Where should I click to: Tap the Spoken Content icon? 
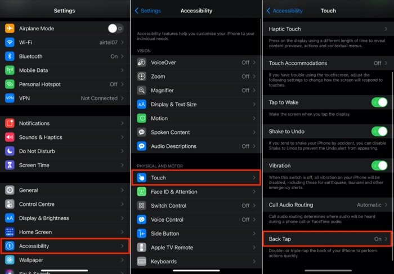point(141,132)
